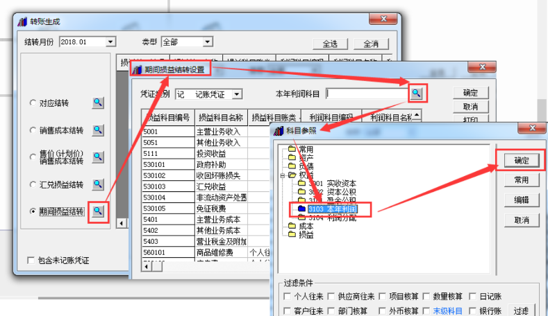Click 确定 in 期间损益结转设置 dialog
Image resolution: width=548 pixels, height=316 pixels.
point(470,93)
